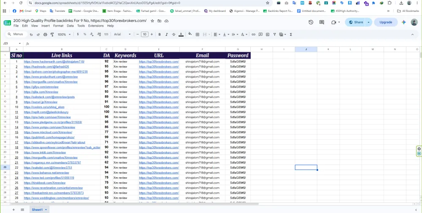422x213 pixels.
Task: Add a new sheet with plus icon
Action: coord(14,210)
